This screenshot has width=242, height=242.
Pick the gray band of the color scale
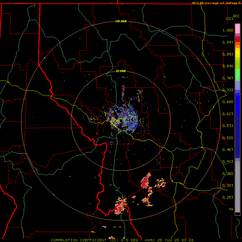[x=237, y=187]
